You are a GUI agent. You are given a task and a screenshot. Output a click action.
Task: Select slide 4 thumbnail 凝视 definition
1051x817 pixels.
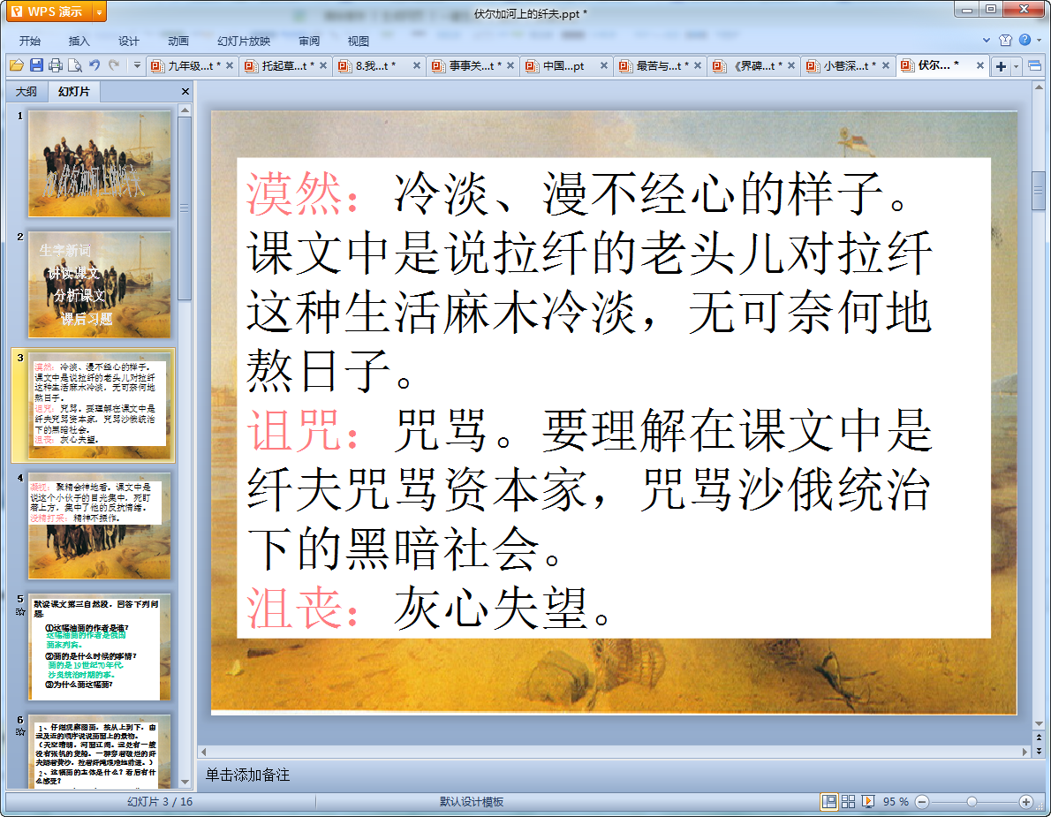[99, 526]
